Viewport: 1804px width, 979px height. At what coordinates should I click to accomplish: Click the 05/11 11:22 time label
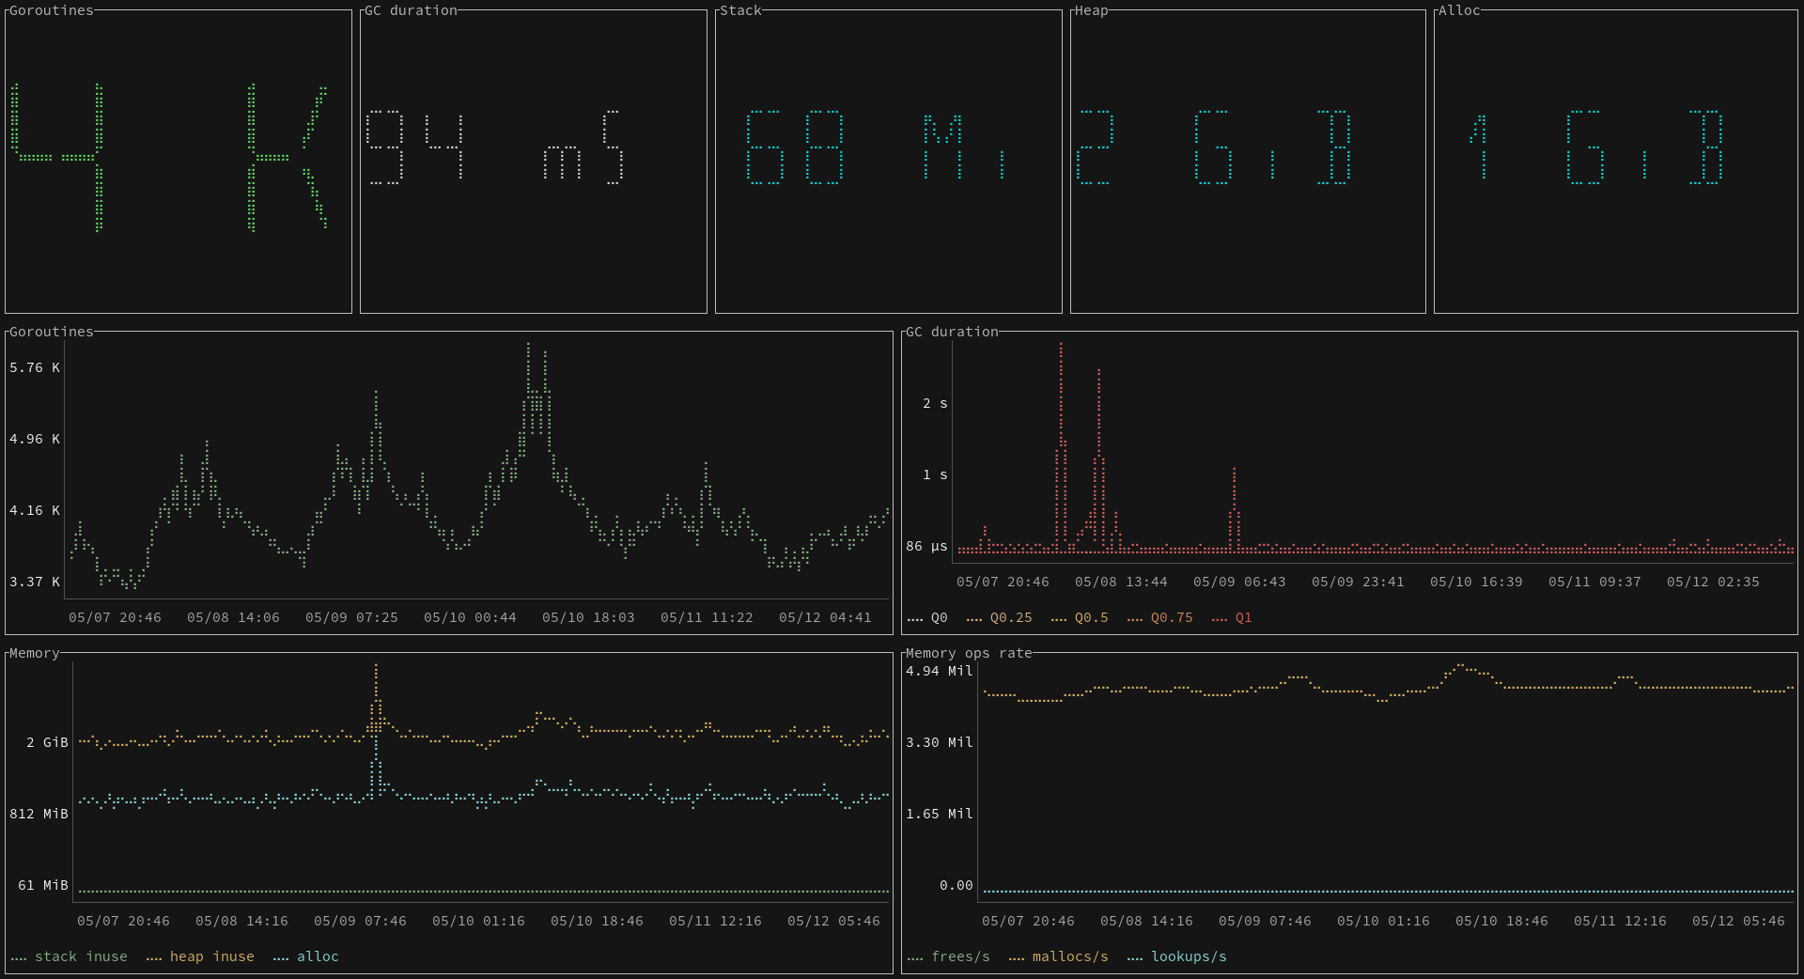tap(707, 617)
